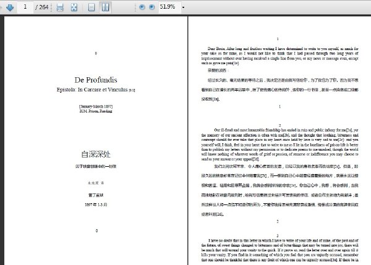Click the '1897 年 1-3 月' date text

tap(96, 204)
